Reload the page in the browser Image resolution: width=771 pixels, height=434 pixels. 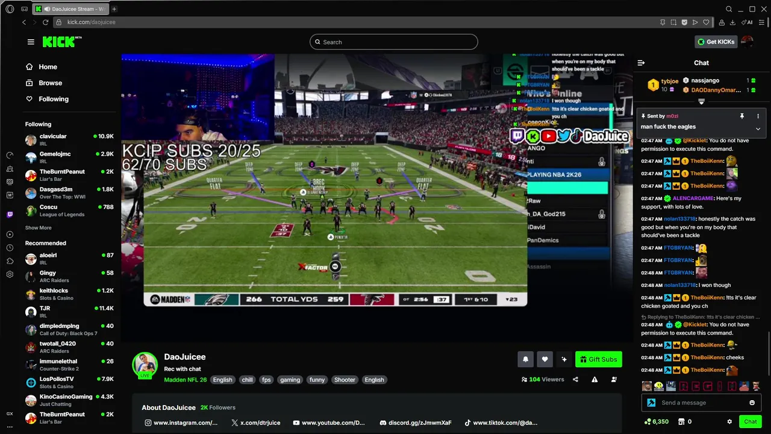pyautogui.click(x=45, y=22)
